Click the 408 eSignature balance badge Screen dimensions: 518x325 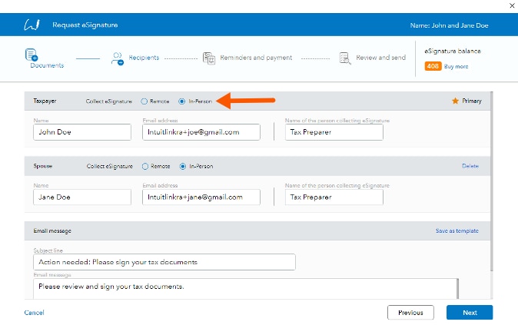(x=433, y=66)
